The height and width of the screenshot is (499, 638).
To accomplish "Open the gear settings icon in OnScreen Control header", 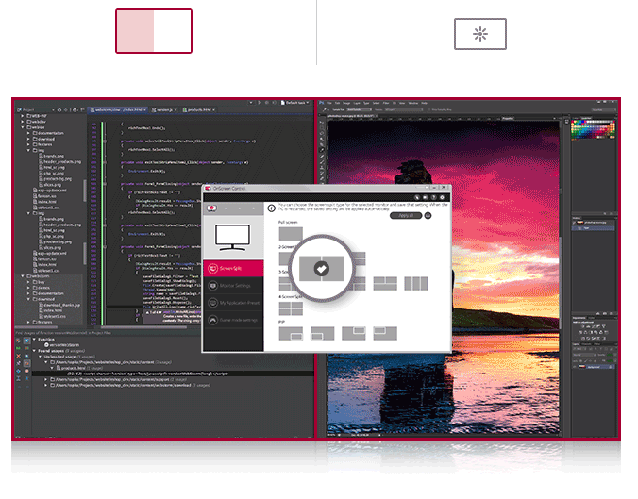I will tap(442, 197).
